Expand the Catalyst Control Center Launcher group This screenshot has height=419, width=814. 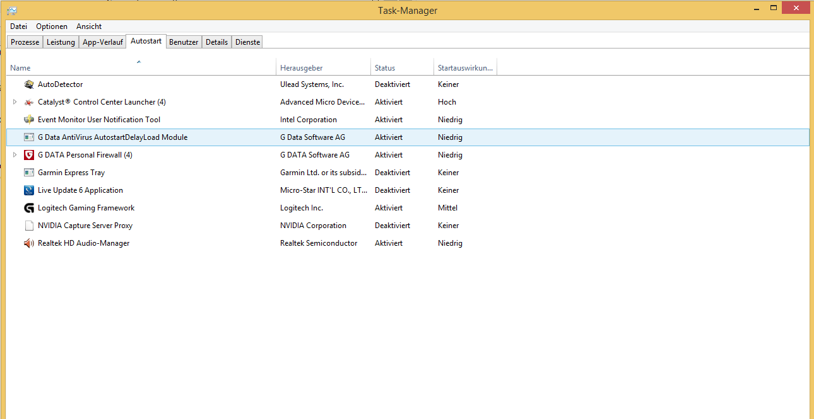pyautogui.click(x=15, y=102)
